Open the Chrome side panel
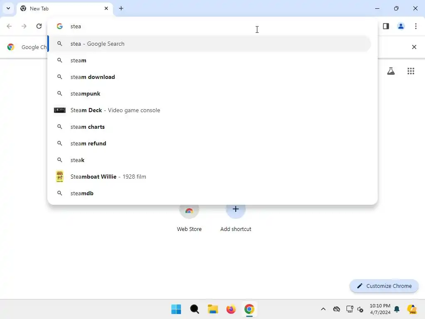Image resolution: width=425 pixels, height=319 pixels. pyautogui.click(x=386, y=26)
